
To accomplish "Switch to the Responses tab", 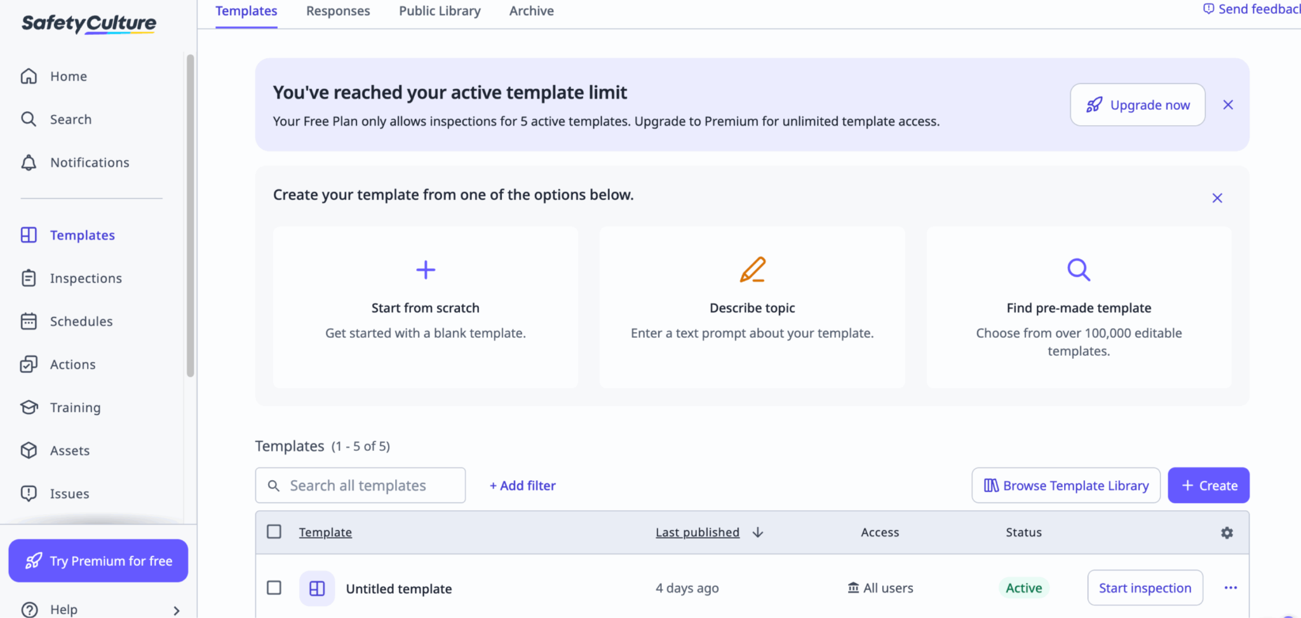I will tap(338, 11).
